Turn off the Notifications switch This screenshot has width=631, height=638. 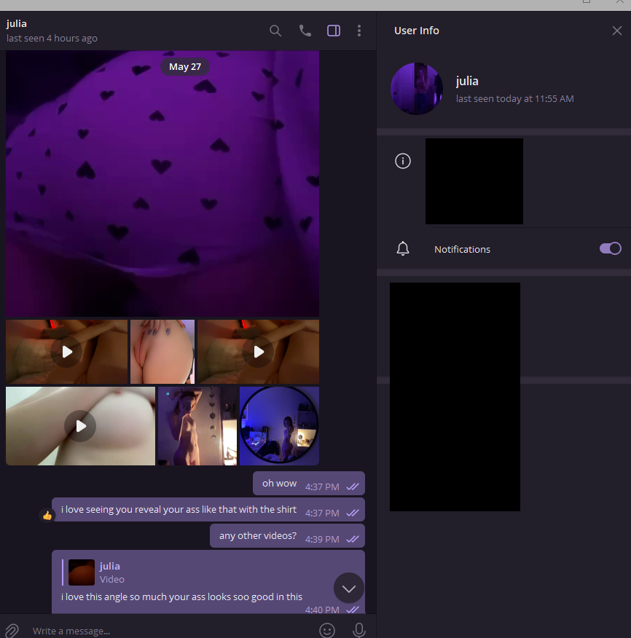(611, 248)
